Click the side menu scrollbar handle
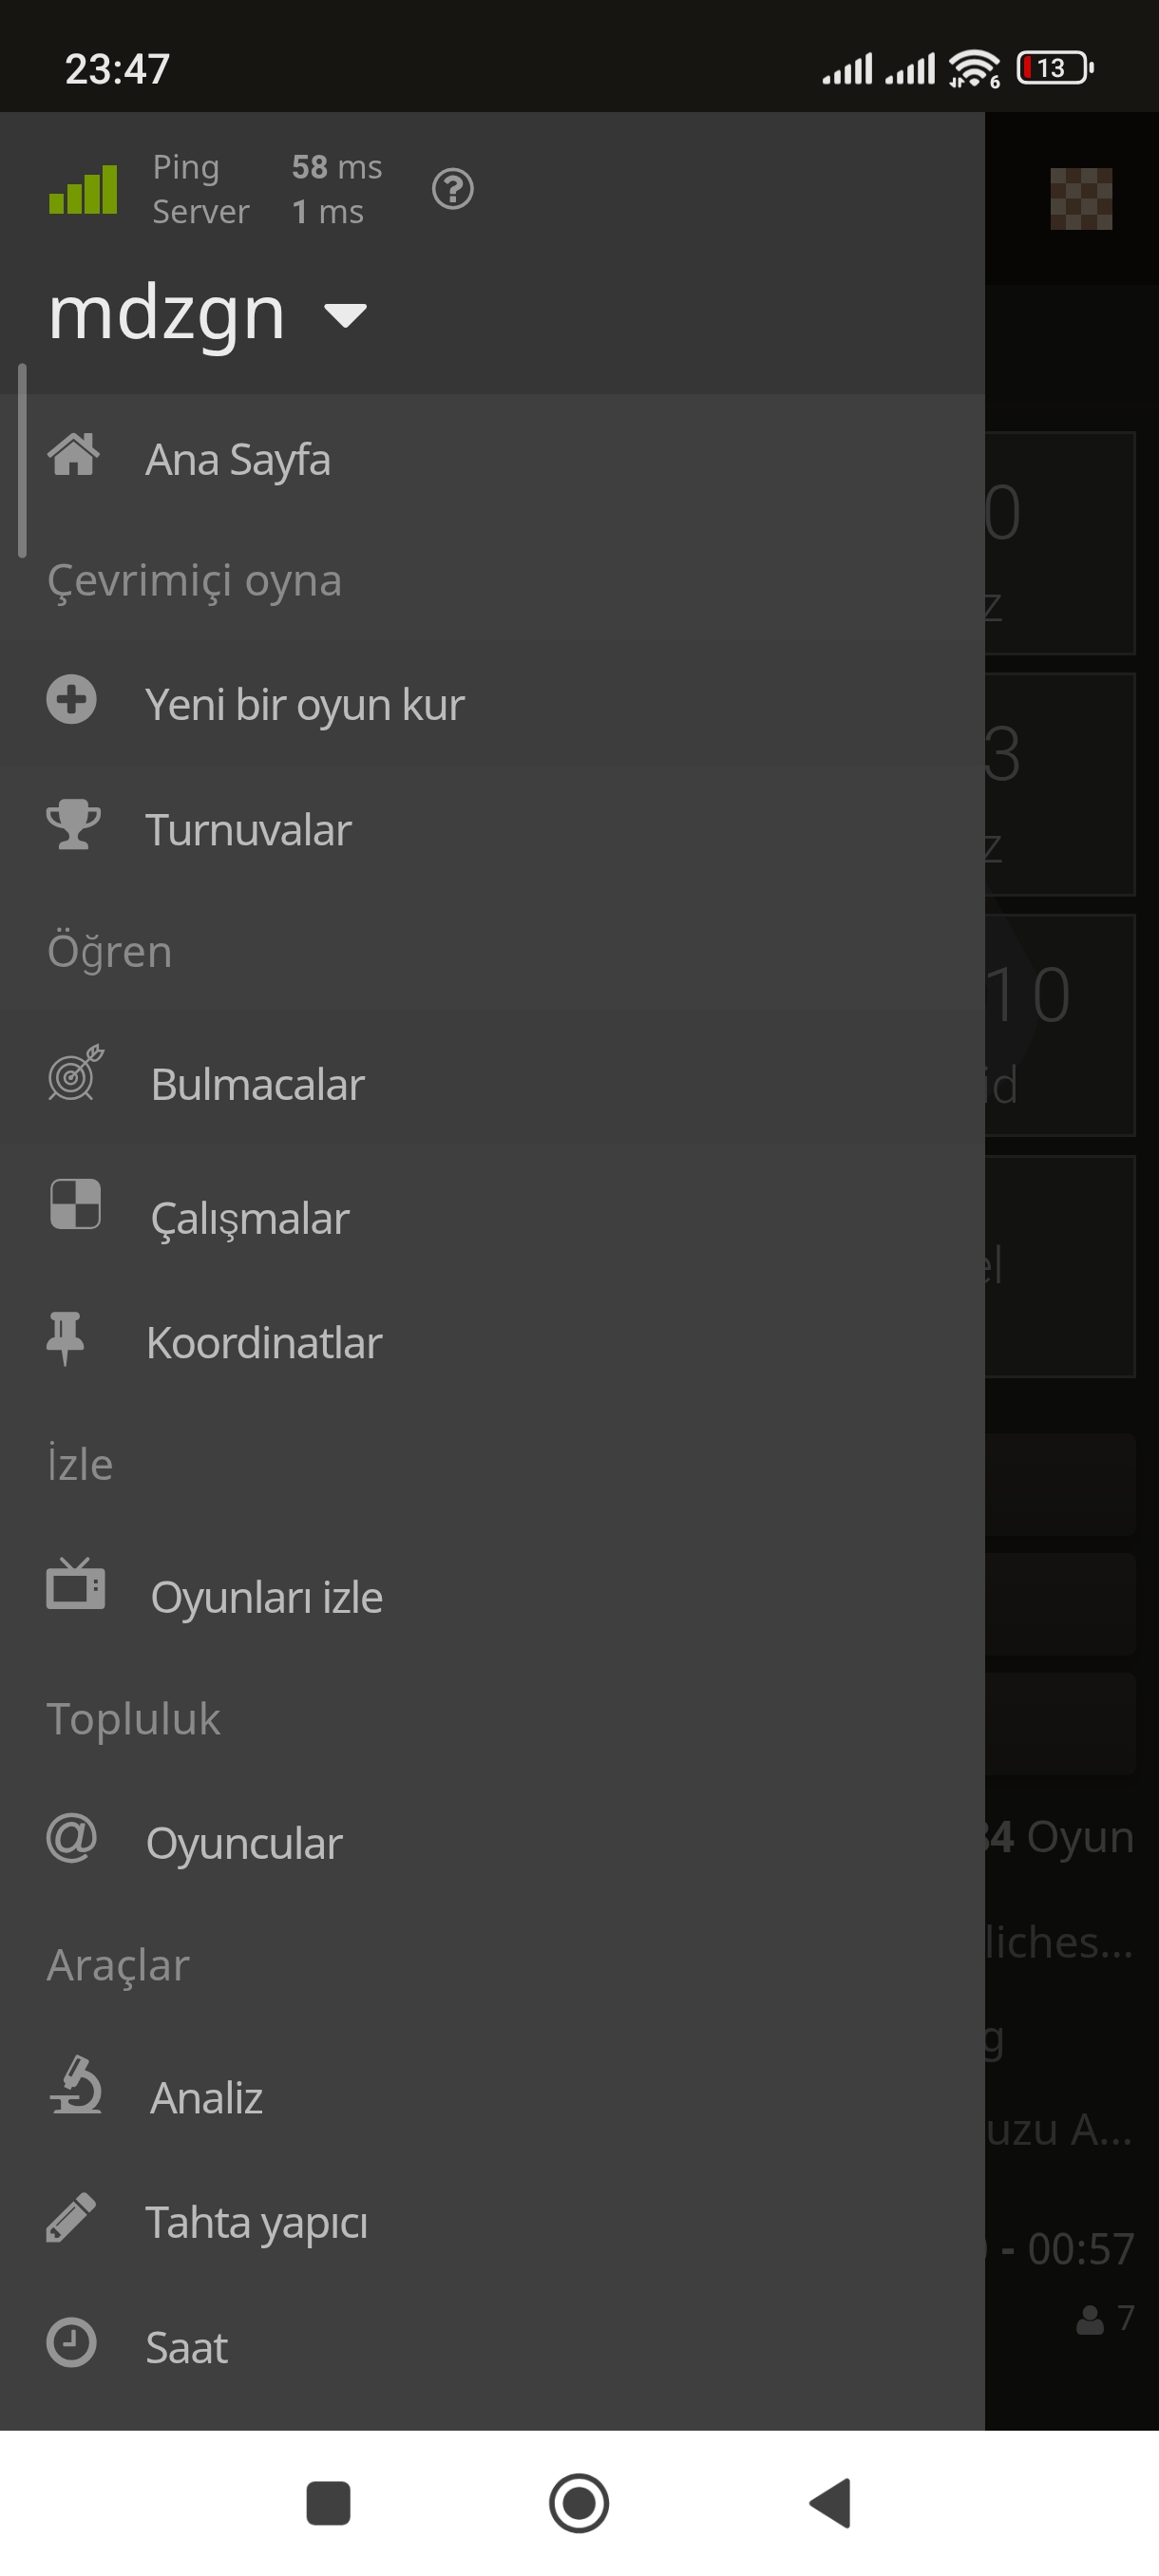Screen dimensions: 1159x2576 pos(22,460)
